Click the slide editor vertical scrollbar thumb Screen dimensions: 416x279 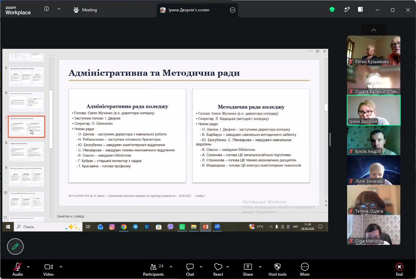326,107
